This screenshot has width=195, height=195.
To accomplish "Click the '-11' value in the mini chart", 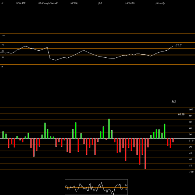I will click(x=126, y=185).
